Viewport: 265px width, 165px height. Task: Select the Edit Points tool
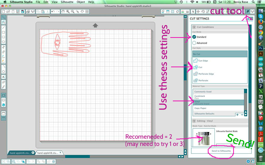pyautogui.click(x=3, y=22)
